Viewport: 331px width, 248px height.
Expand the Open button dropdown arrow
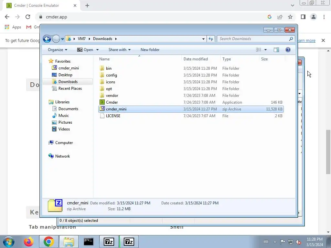tap(97, 50)
